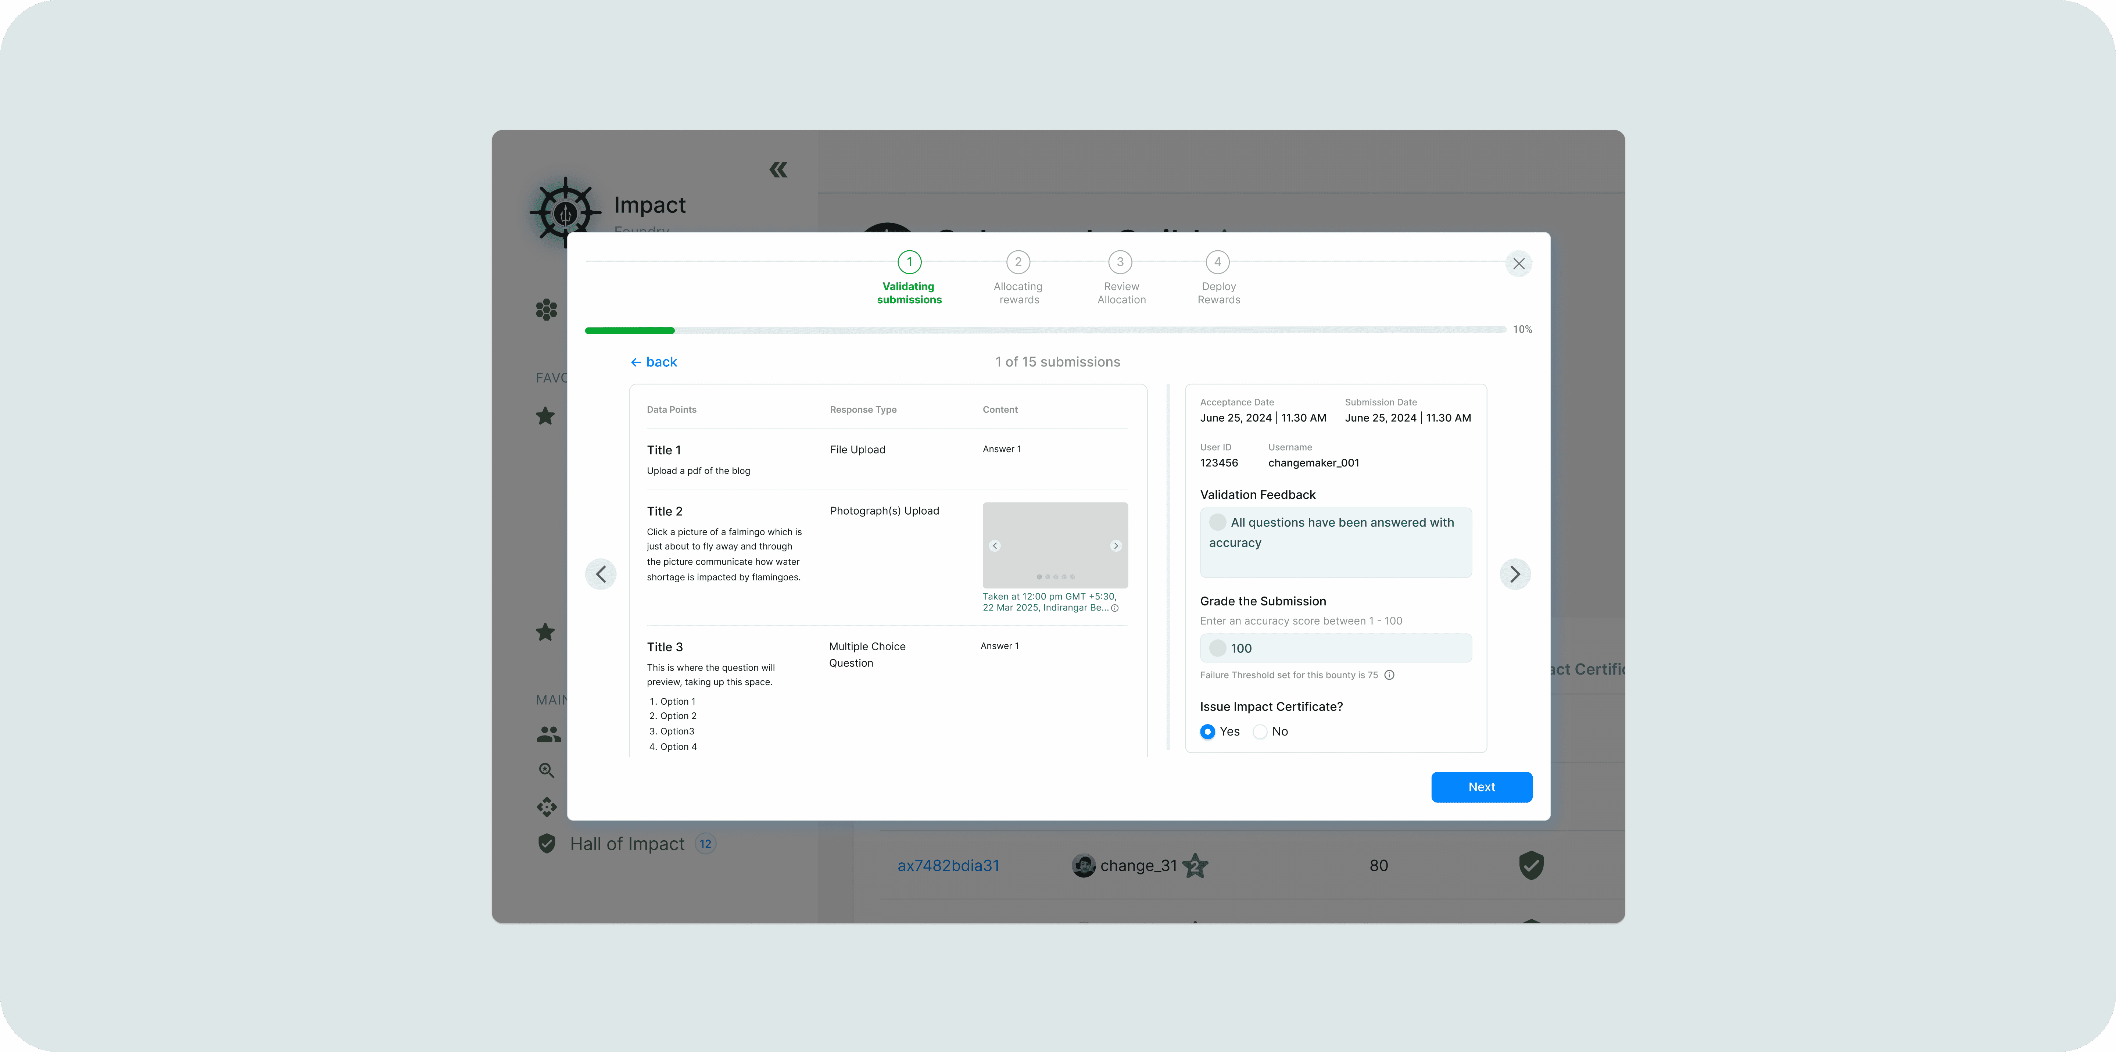Select No for Issue Impact Certificate

[1259, 732]
